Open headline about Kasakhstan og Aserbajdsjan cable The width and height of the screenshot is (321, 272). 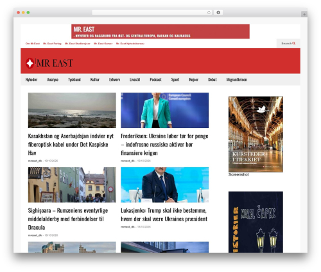[71, 145]
